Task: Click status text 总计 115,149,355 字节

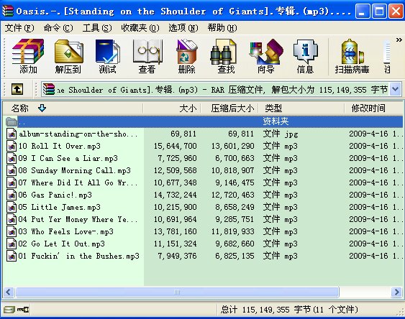Action: tap(265, 310)
